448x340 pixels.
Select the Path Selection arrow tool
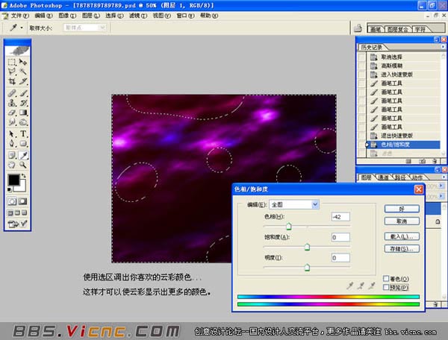[12, 133]
